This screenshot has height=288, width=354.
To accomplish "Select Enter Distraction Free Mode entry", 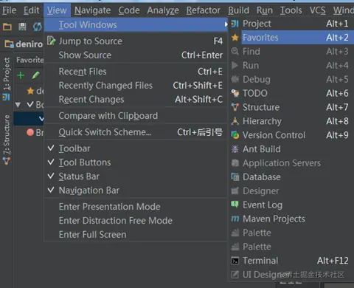I will [x=136, y=221].
